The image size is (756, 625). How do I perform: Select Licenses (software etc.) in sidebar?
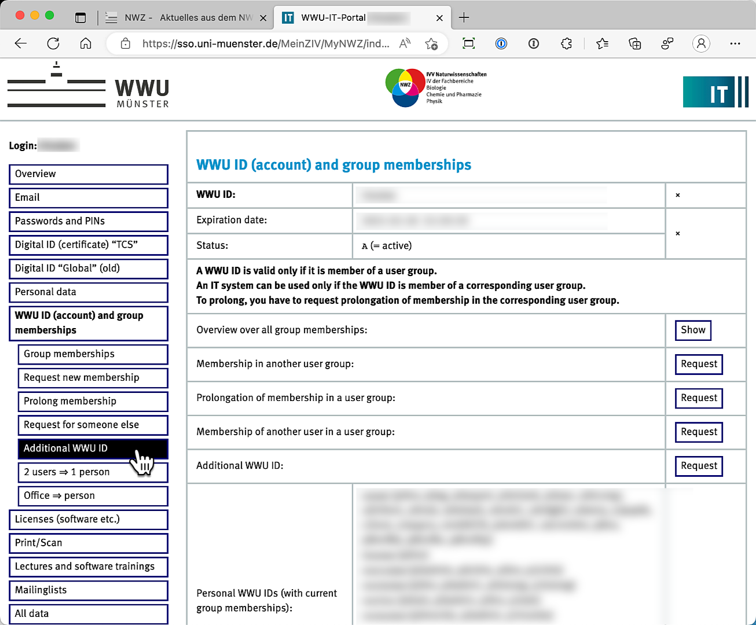pos(89,519)
